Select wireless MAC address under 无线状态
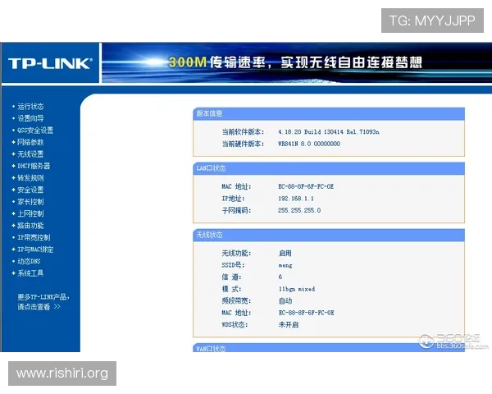 pos(306,313)
